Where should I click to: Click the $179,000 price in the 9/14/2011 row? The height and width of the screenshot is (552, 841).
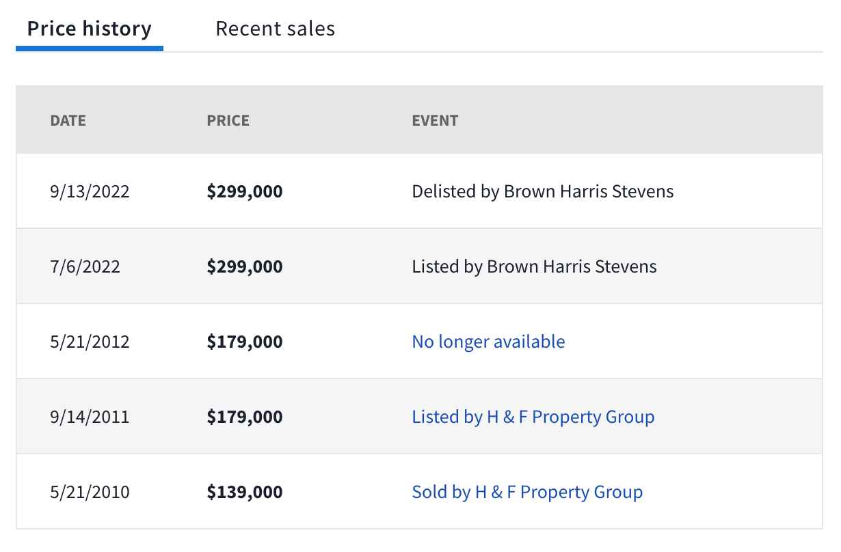click(245, 416)
